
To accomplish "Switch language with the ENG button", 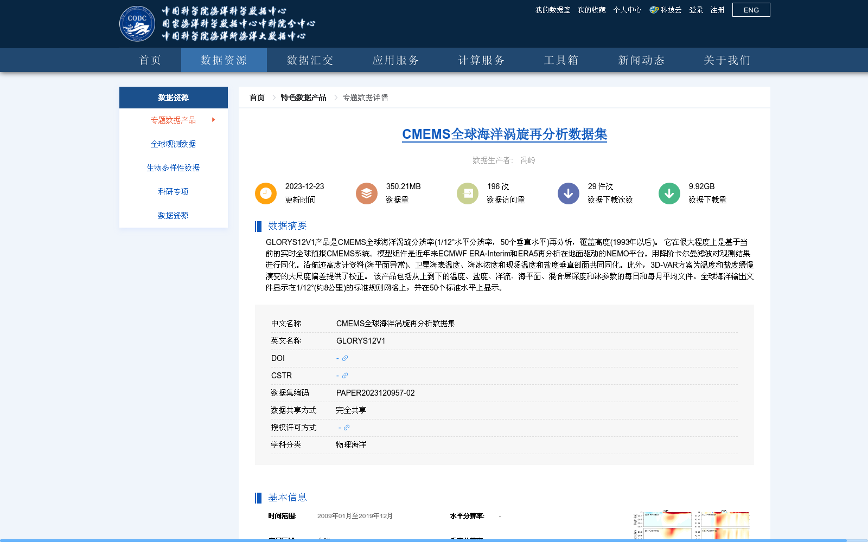I will pos(751,10).
